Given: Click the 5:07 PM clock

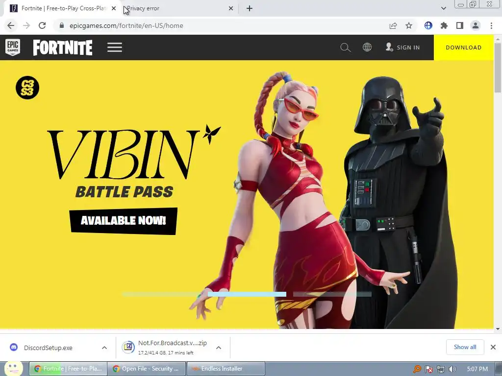Looking at the screenshot, I should (x=477, y=369).
